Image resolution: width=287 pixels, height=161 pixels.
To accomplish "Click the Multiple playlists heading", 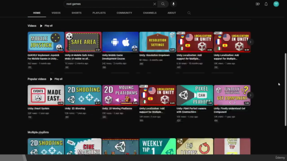I will point(38,132).
